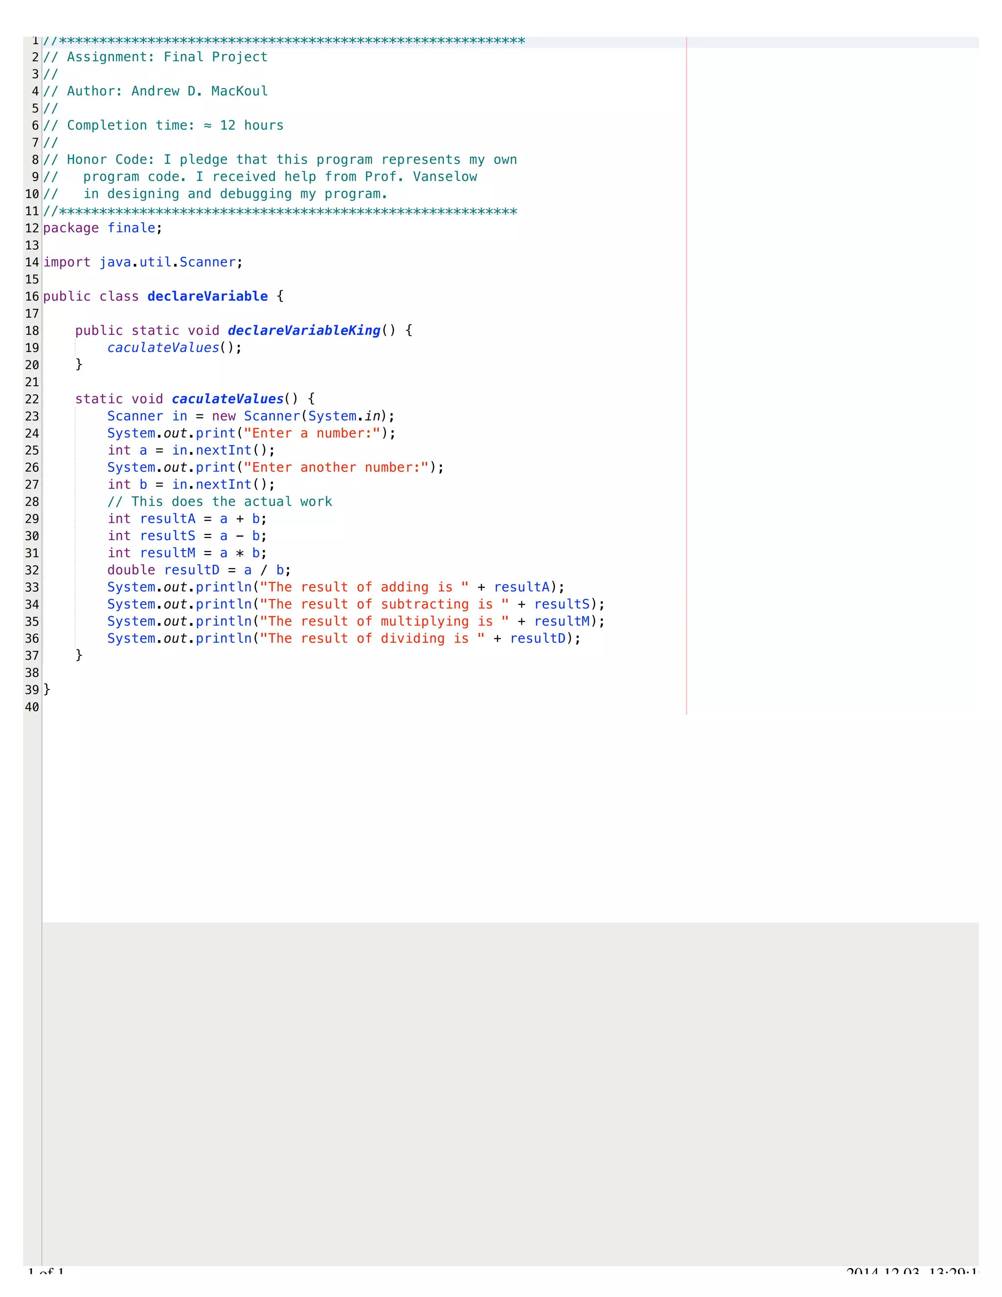Click the line 'int a = in.nextInt();'

point(191,451)
